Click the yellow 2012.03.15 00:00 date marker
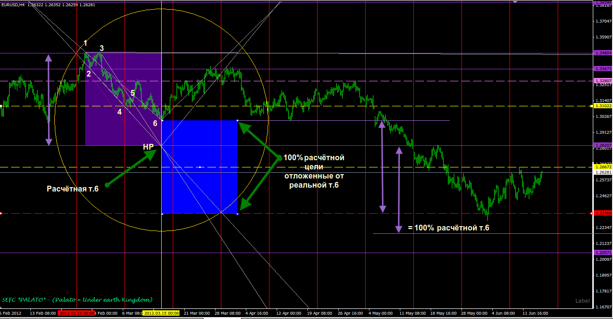This screenshot has width=613, height=319. point(161,313)
